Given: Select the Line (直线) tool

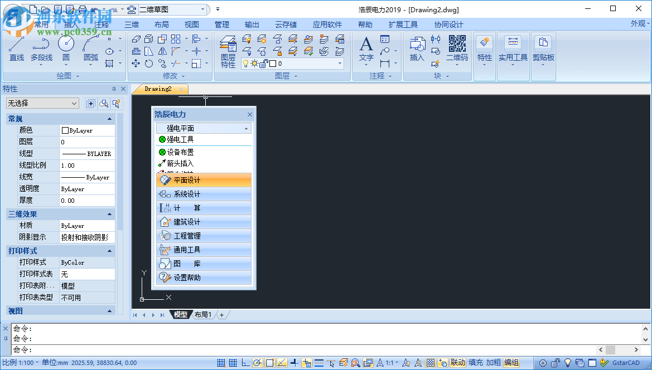Looking at the screenshot, I should pos(17,49).
